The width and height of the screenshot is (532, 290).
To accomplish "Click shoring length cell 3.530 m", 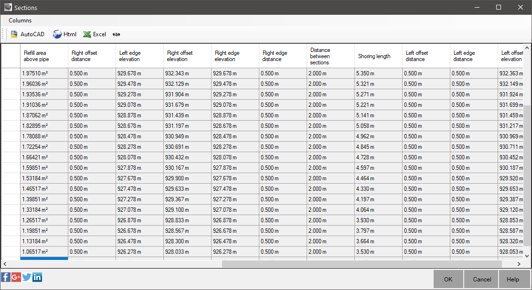I will [379, 252].
